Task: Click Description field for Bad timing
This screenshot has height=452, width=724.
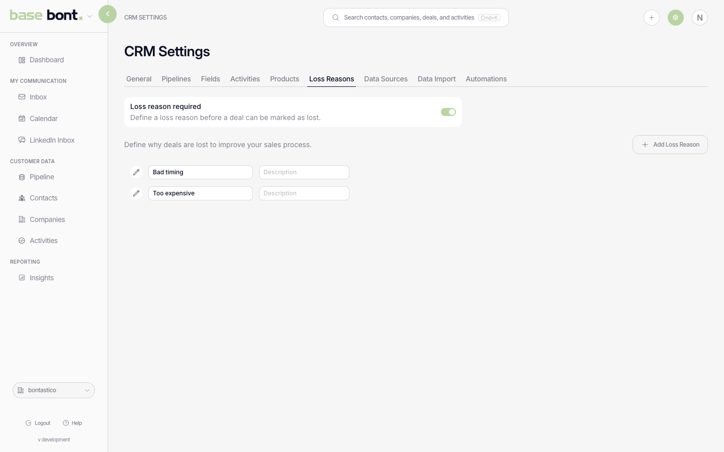Action: (304, 172)
